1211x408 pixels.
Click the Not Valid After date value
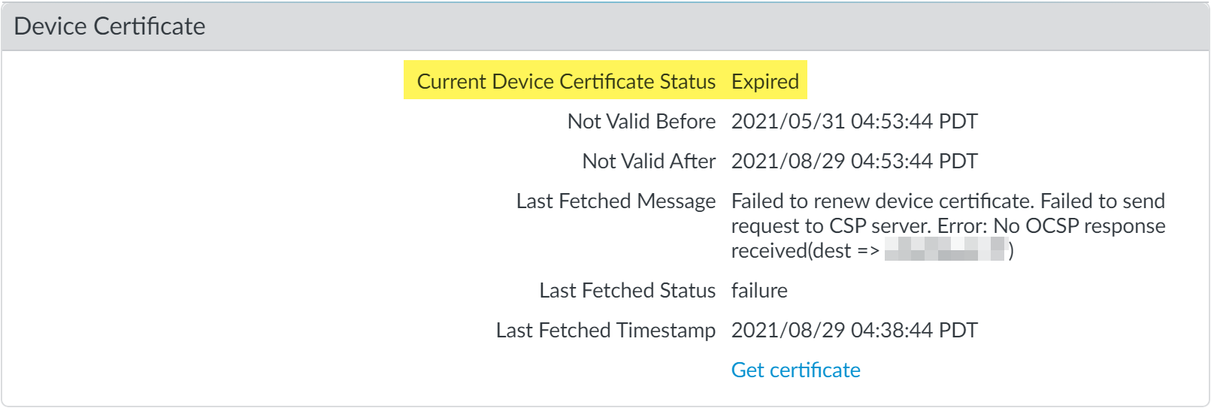pos(854,161)
